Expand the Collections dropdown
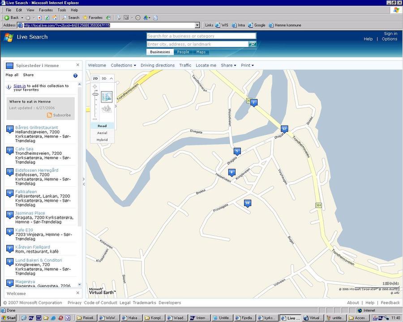 (123, 65)
